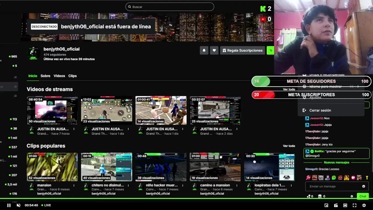373x210 pixels.
Task: Switch to the Inicio tab
Action: pyautogui.click(x=33, y=76)
